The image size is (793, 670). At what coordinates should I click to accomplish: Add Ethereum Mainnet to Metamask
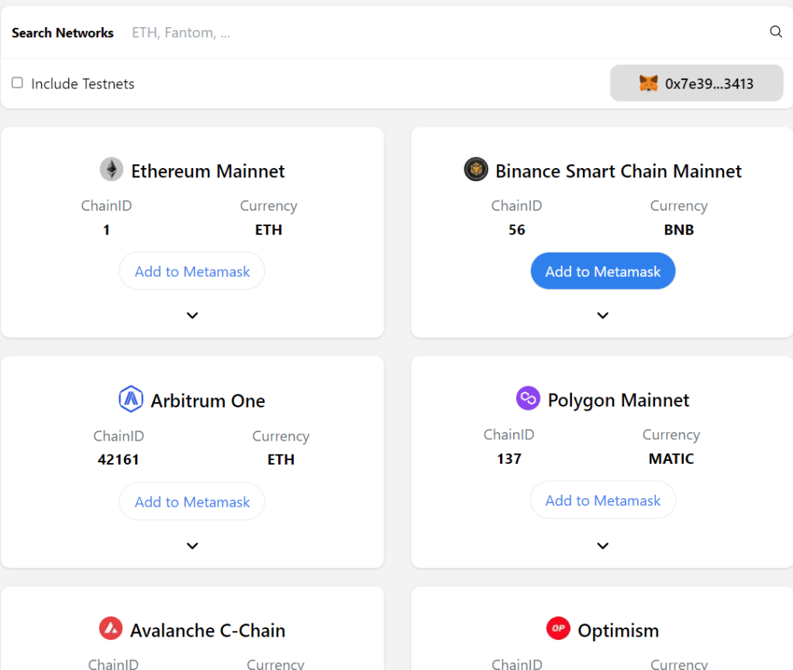pos(192,271)
